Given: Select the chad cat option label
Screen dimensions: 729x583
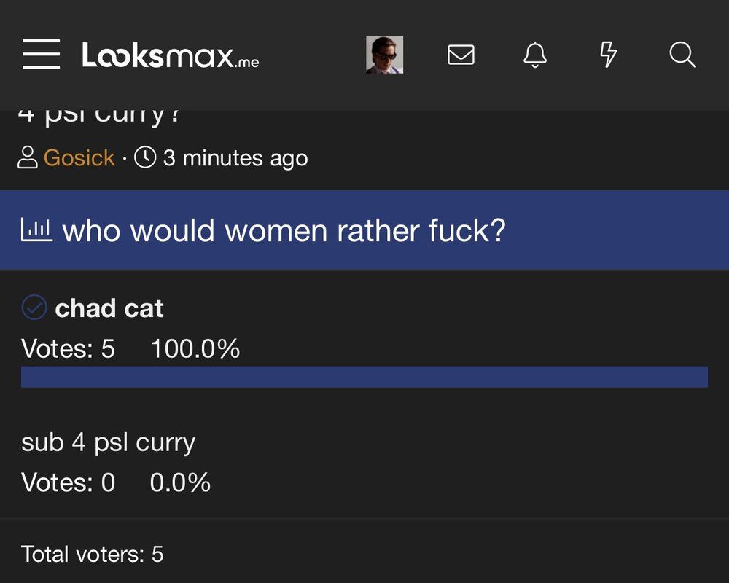Looking at the screenshot, I should click(x=109, y=308).
